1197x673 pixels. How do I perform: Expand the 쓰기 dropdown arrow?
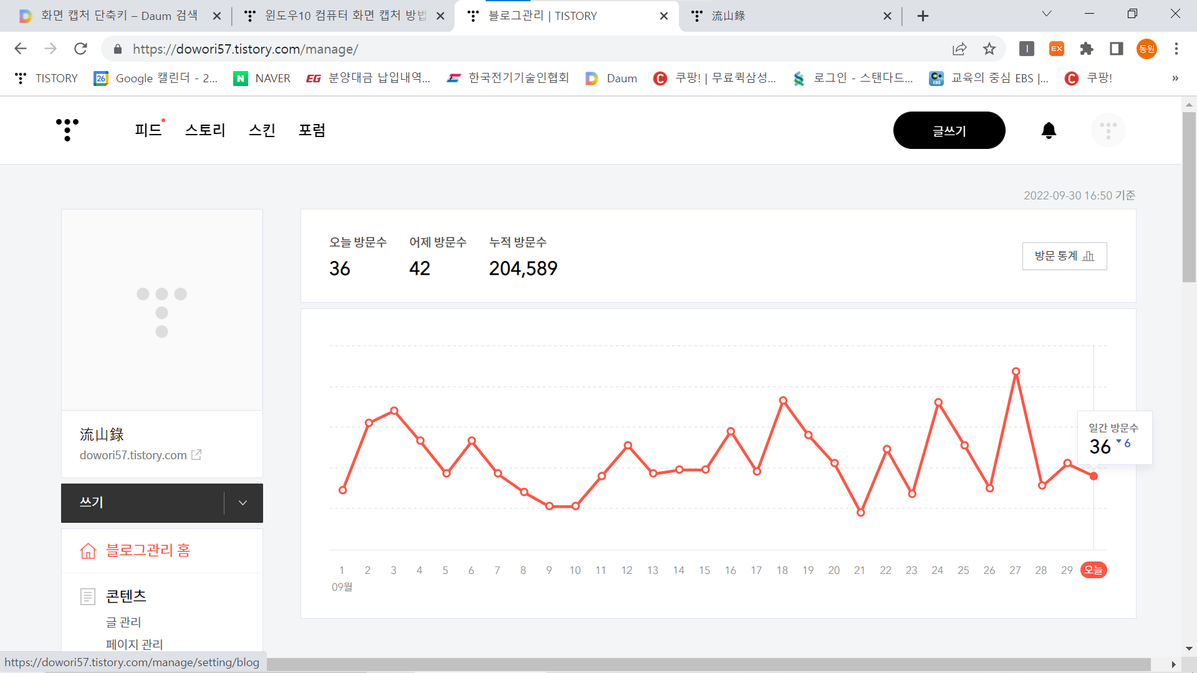click(x=243, y=503)
